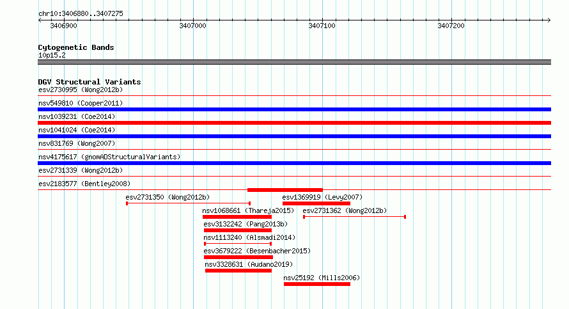Click the nsv1041024 (Coe2014) label
The image size is (569, 309).
click(x=77, y=130)
